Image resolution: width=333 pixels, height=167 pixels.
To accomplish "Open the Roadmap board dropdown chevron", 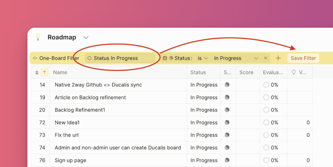I will coord(86,37).
